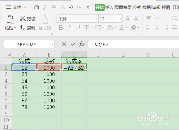This screenshot has width=179, height=130.
Task: Select column C header
Action: point(74,54)
